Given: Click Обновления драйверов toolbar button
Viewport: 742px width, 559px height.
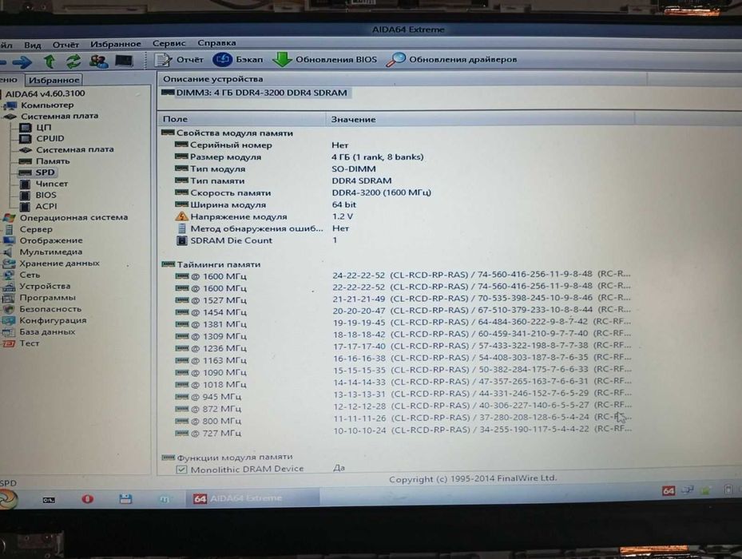Looking at the screenshot, I should coord(451,60).
